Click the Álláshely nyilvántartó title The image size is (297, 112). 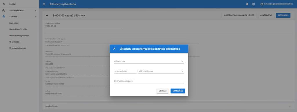(x=63, y=4)
